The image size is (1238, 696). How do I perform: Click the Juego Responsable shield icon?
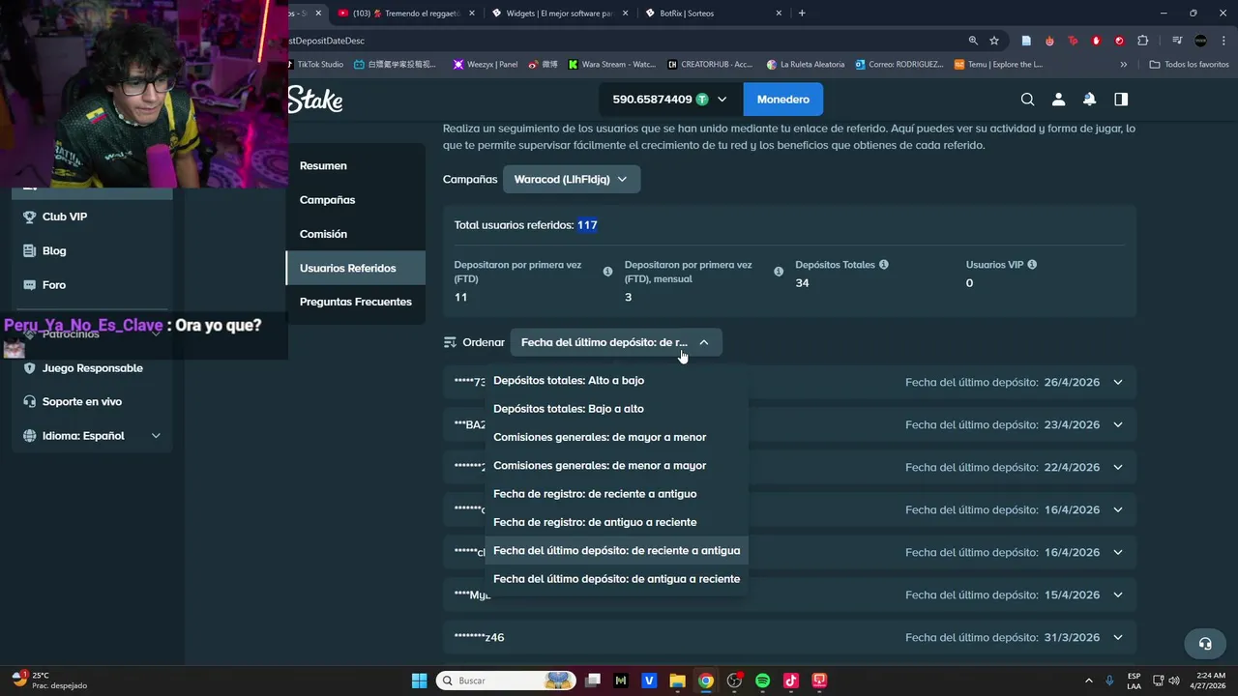(x=29, y=368)
